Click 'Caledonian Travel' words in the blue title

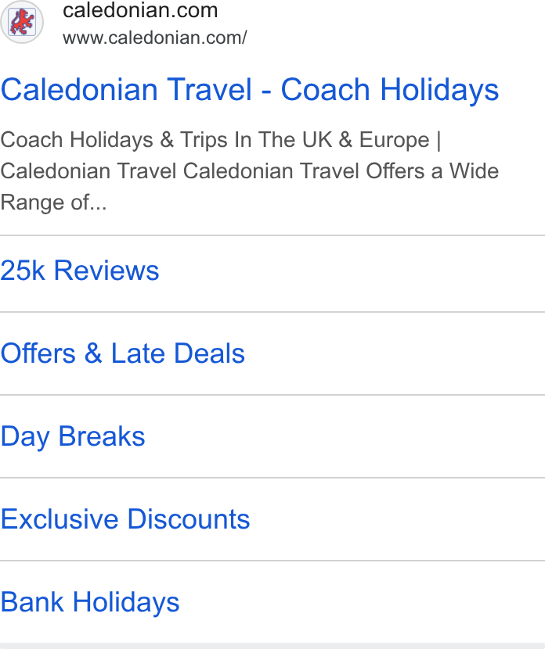coord(126,90)
